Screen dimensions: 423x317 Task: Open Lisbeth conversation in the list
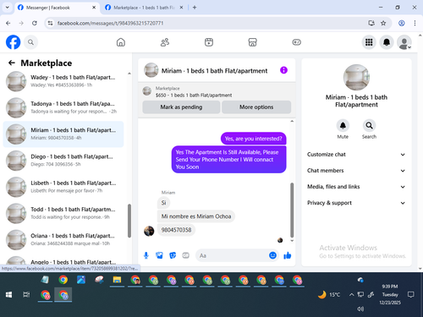pyautogui.click(x=63, y=187)
